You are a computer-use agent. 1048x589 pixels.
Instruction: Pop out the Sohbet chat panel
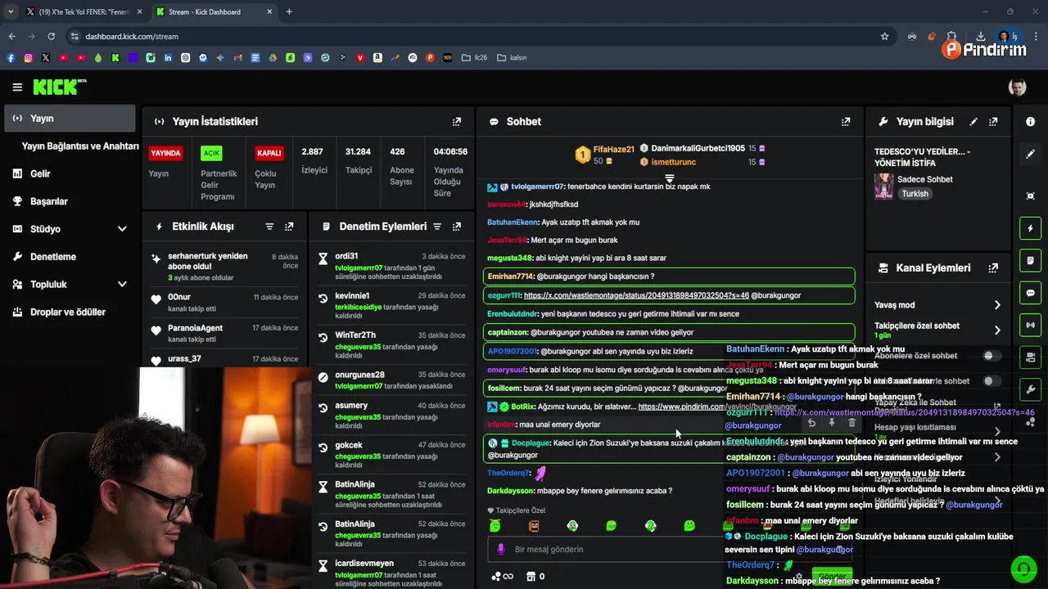(x=846, y=121)
